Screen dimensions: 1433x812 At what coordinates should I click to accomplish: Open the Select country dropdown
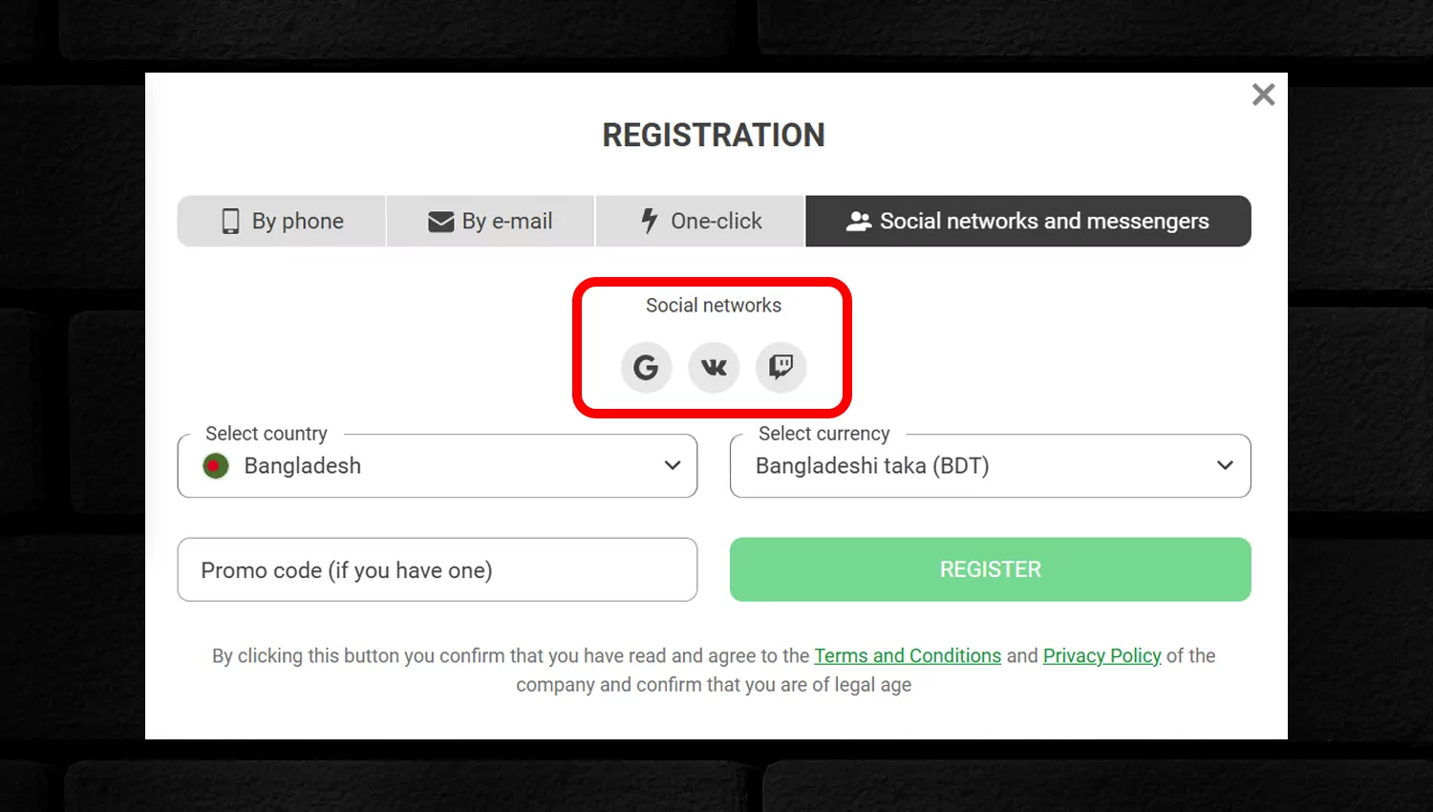[438, 466]
